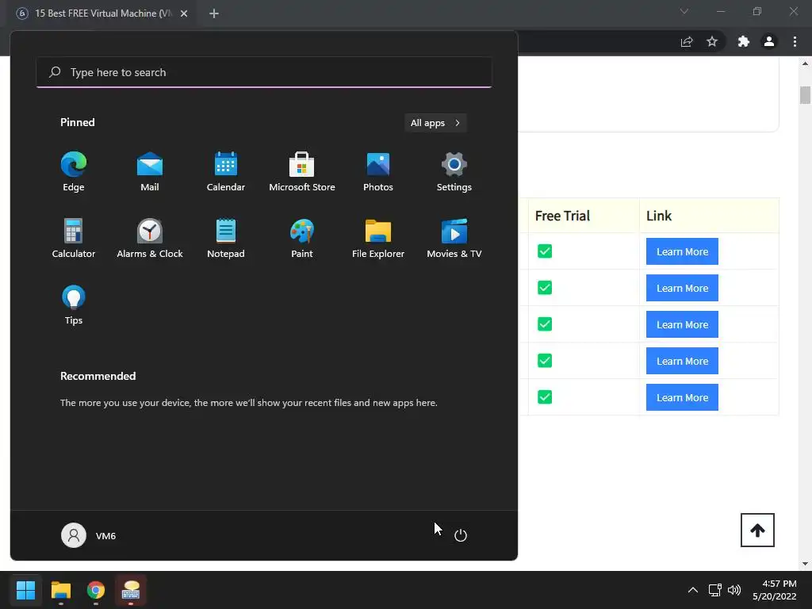
Task: Open the Tips app
Action: click(74, 305)
